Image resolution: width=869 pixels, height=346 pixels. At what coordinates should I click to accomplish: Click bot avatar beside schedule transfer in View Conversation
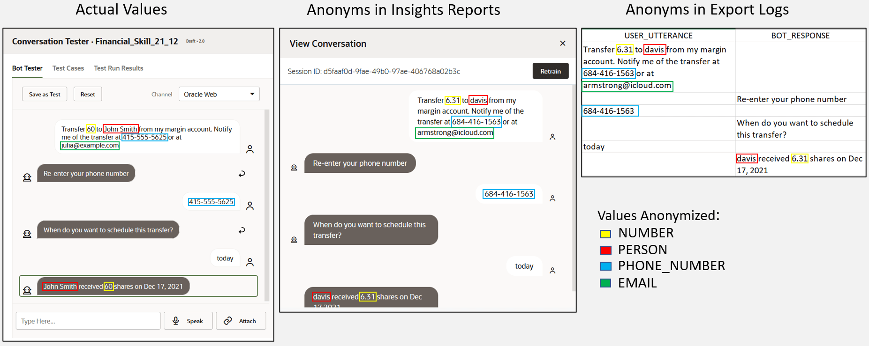tap(294, 240)
